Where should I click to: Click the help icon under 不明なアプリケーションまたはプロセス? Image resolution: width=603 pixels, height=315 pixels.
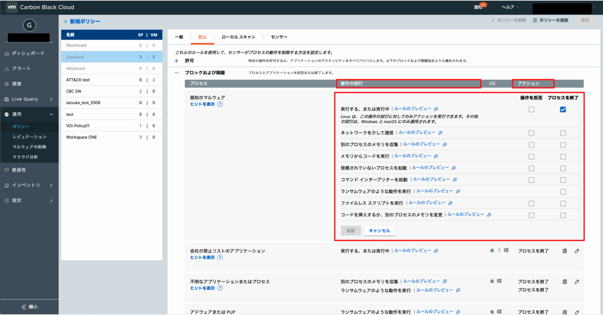pos(220,288)
